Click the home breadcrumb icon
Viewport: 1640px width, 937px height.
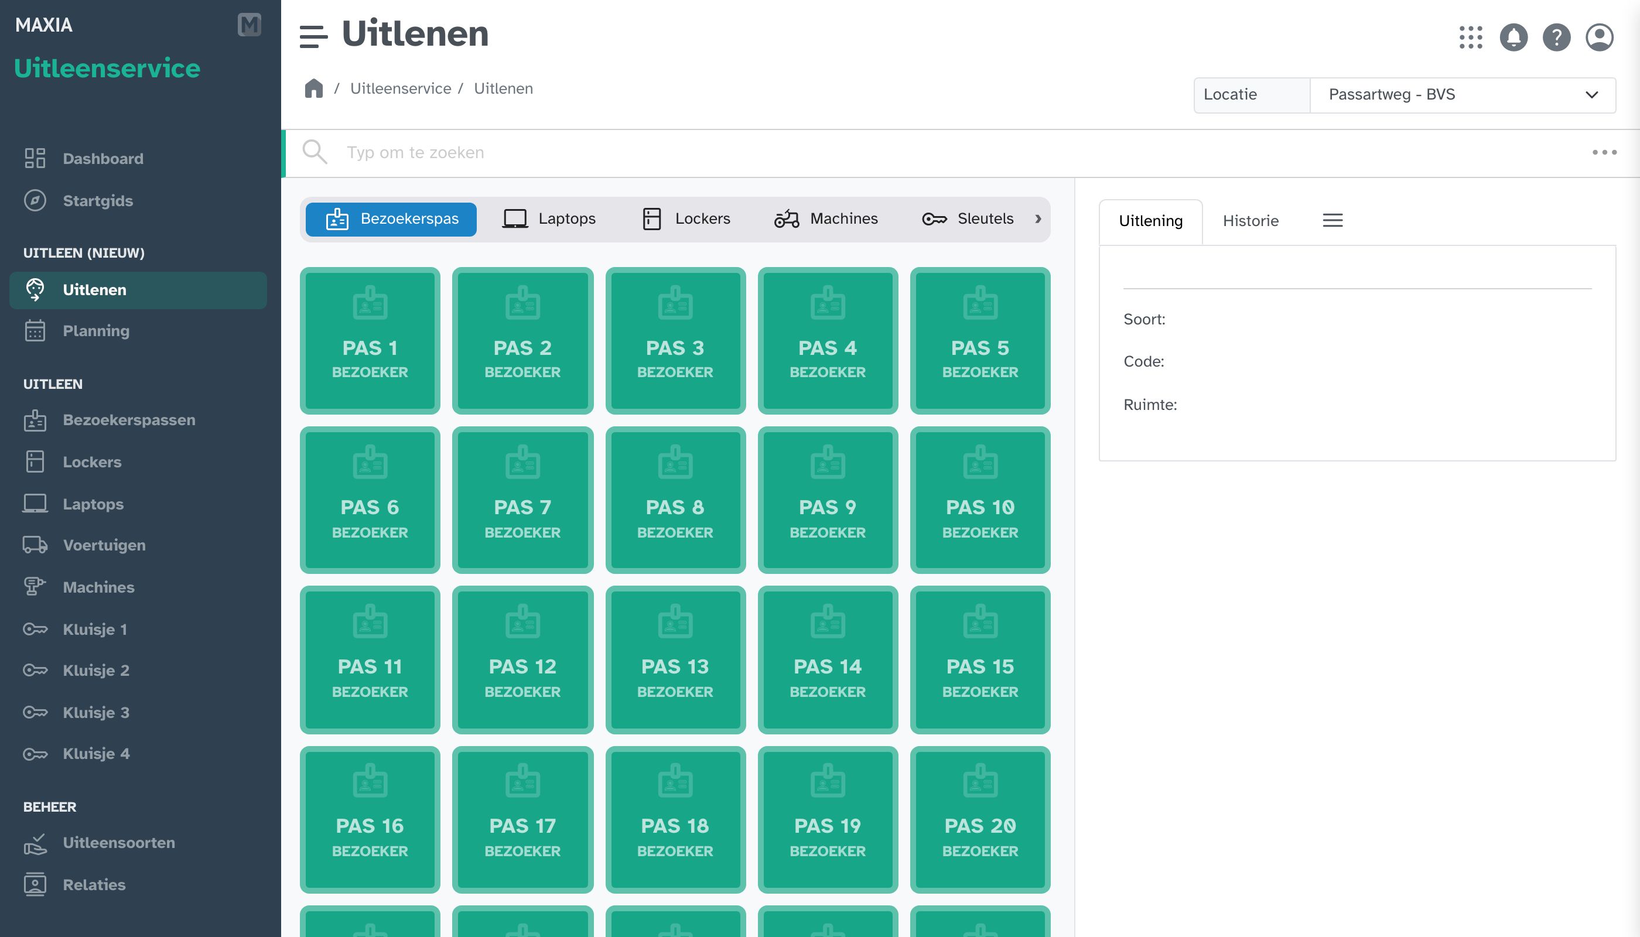[313, 88]
